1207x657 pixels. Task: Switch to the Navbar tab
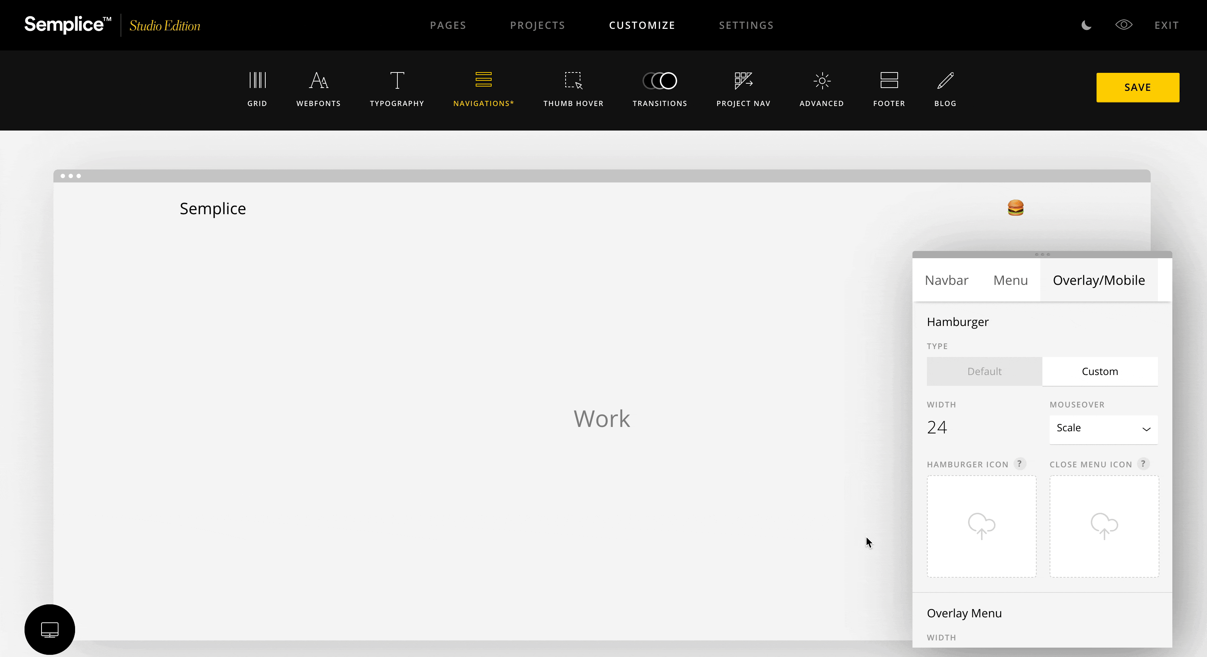[946, 280]
